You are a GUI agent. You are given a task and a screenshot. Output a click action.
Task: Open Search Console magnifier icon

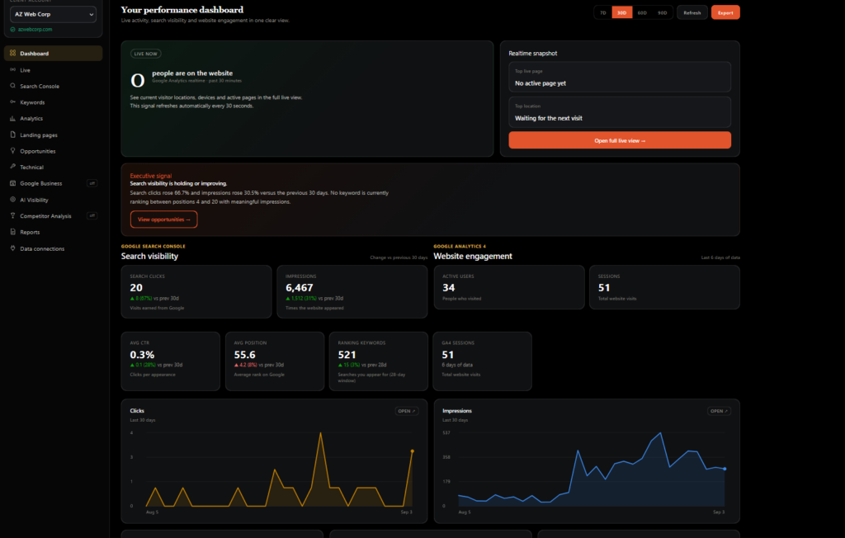[x=13, y=86]
